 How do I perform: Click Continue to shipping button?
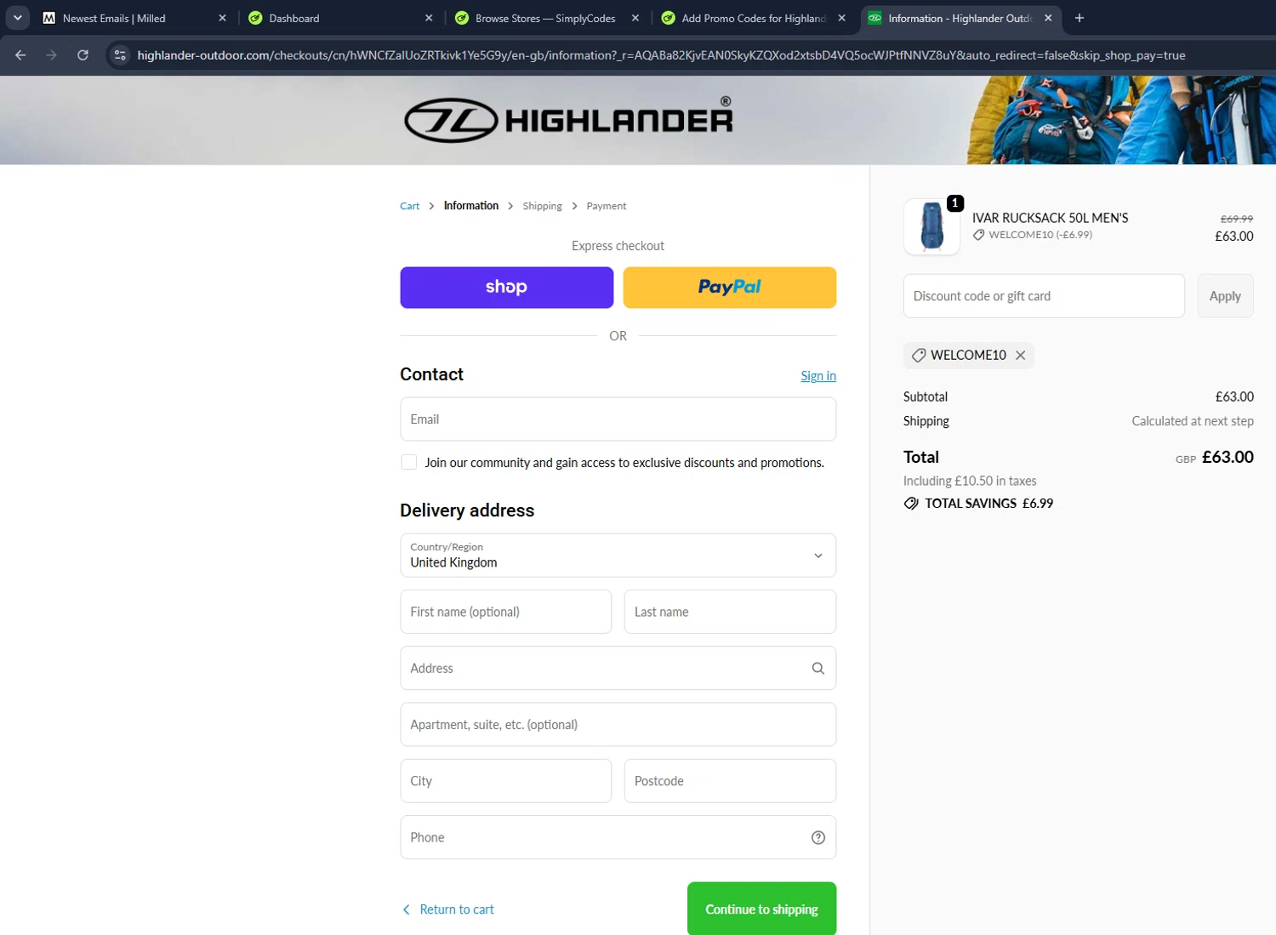761,909
